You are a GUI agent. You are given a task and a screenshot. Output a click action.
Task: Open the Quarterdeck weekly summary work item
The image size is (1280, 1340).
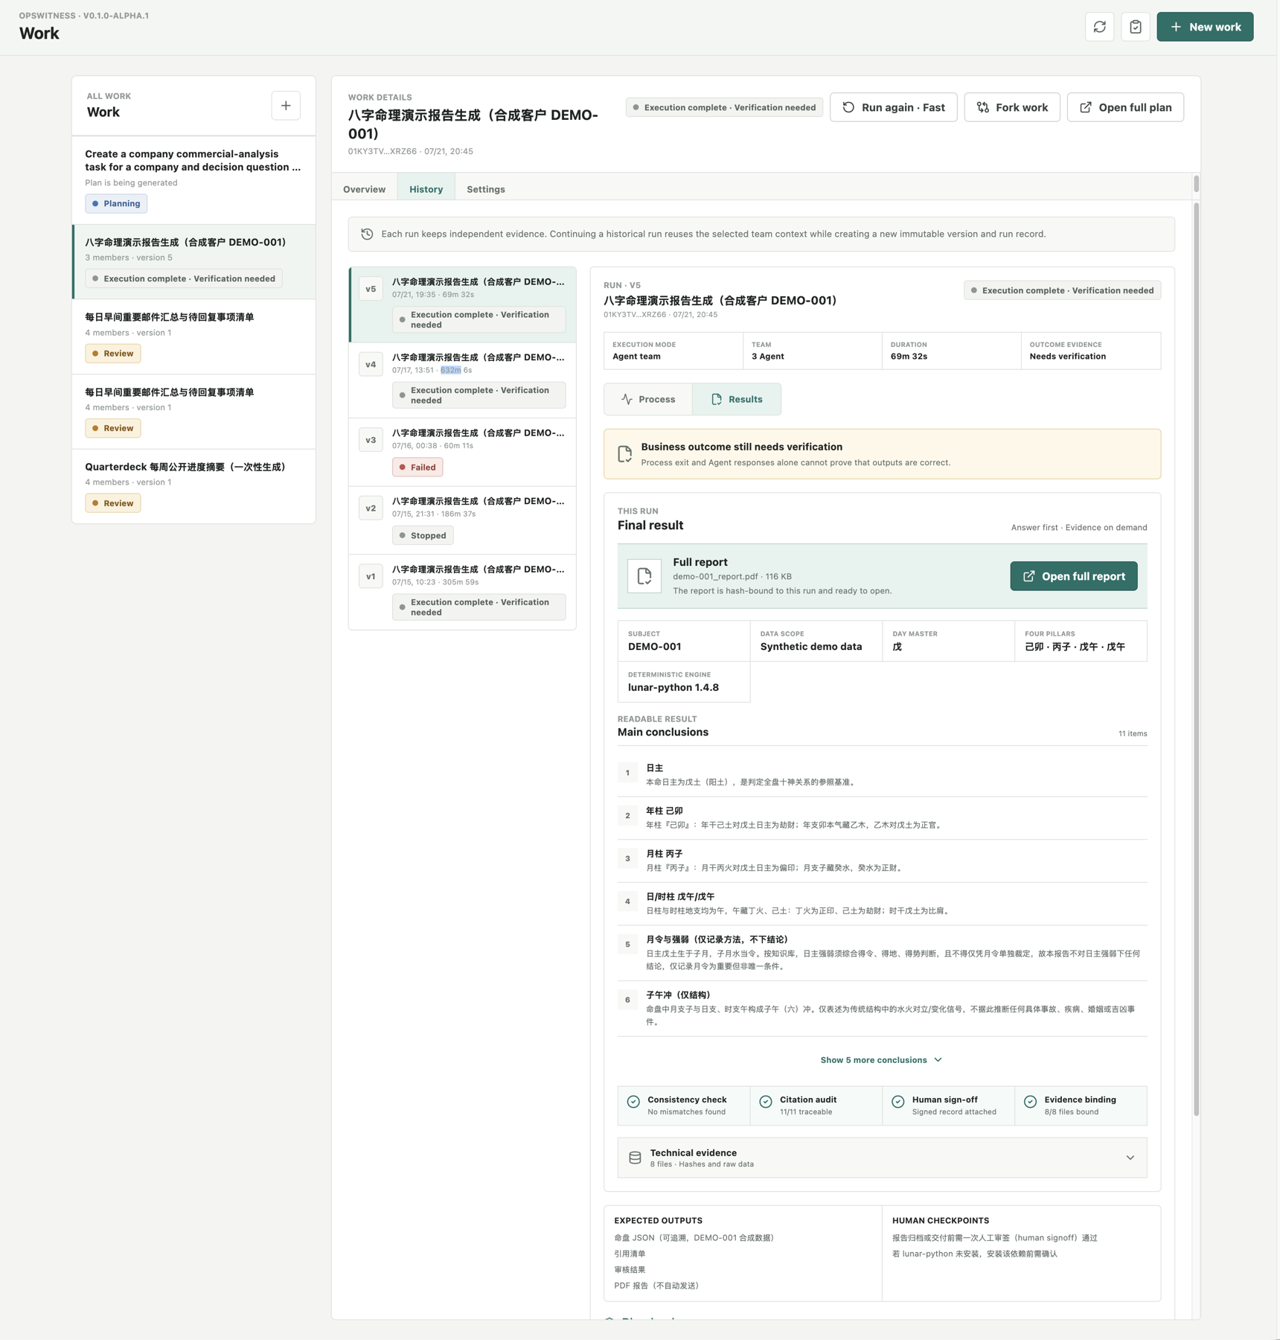(193, 486)
